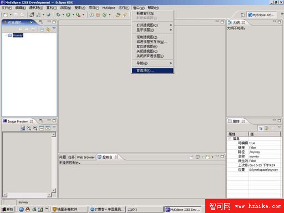Expand the myway project node
The image size is (284, 213).
6,35
